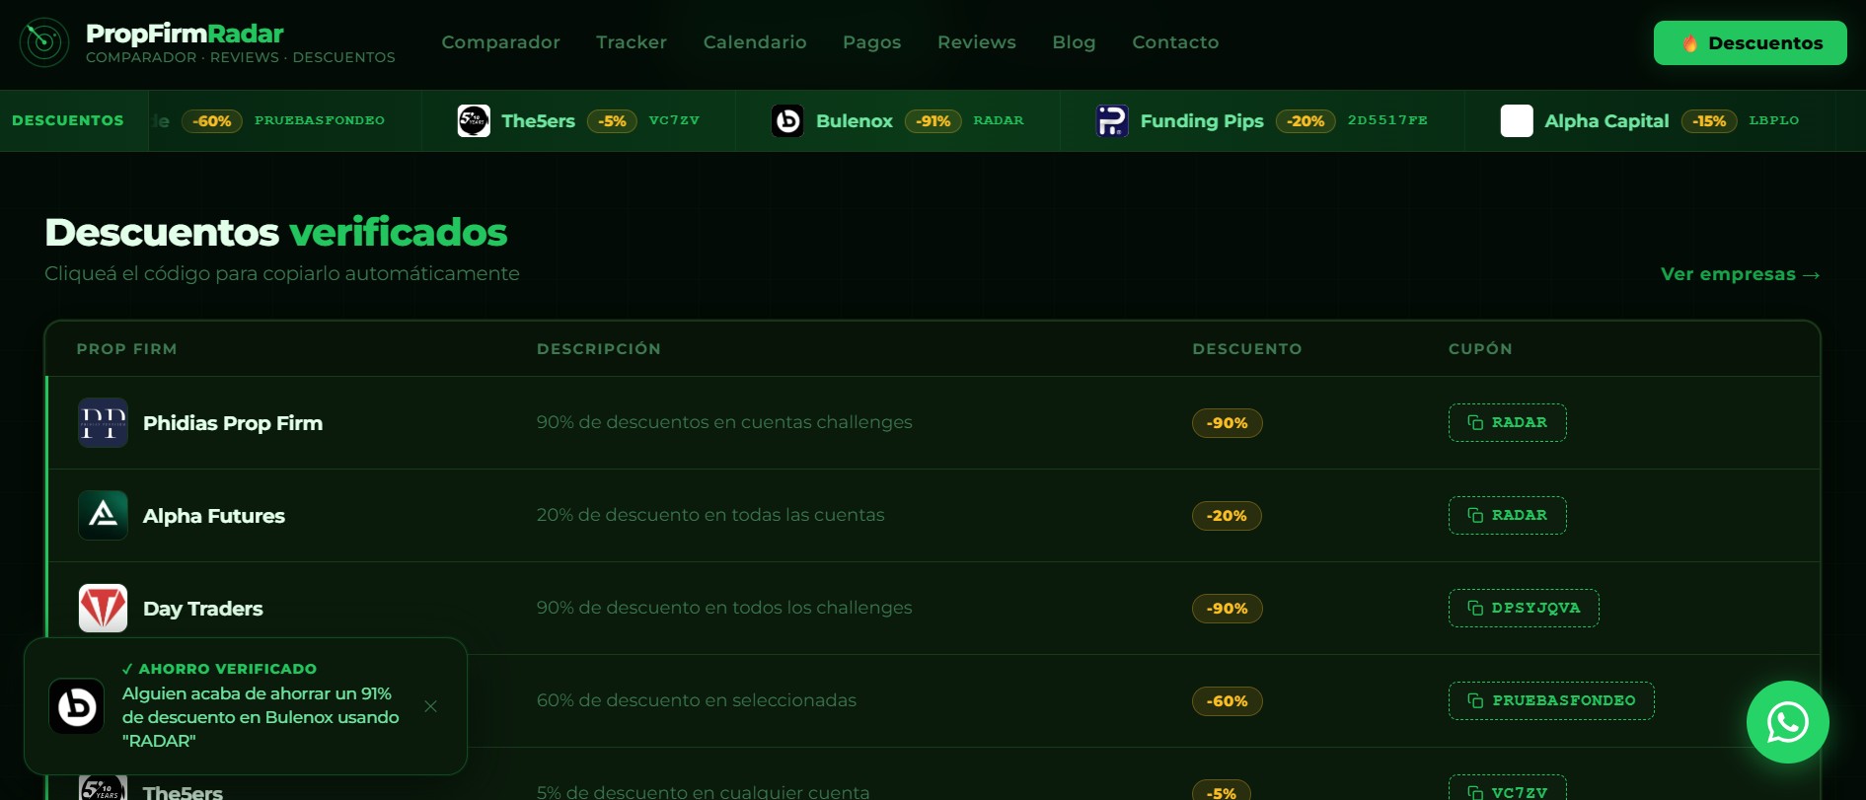
Task: Click the -91% badge next to Bulenox
Action: pyautogui.click(x=933, y=121)
